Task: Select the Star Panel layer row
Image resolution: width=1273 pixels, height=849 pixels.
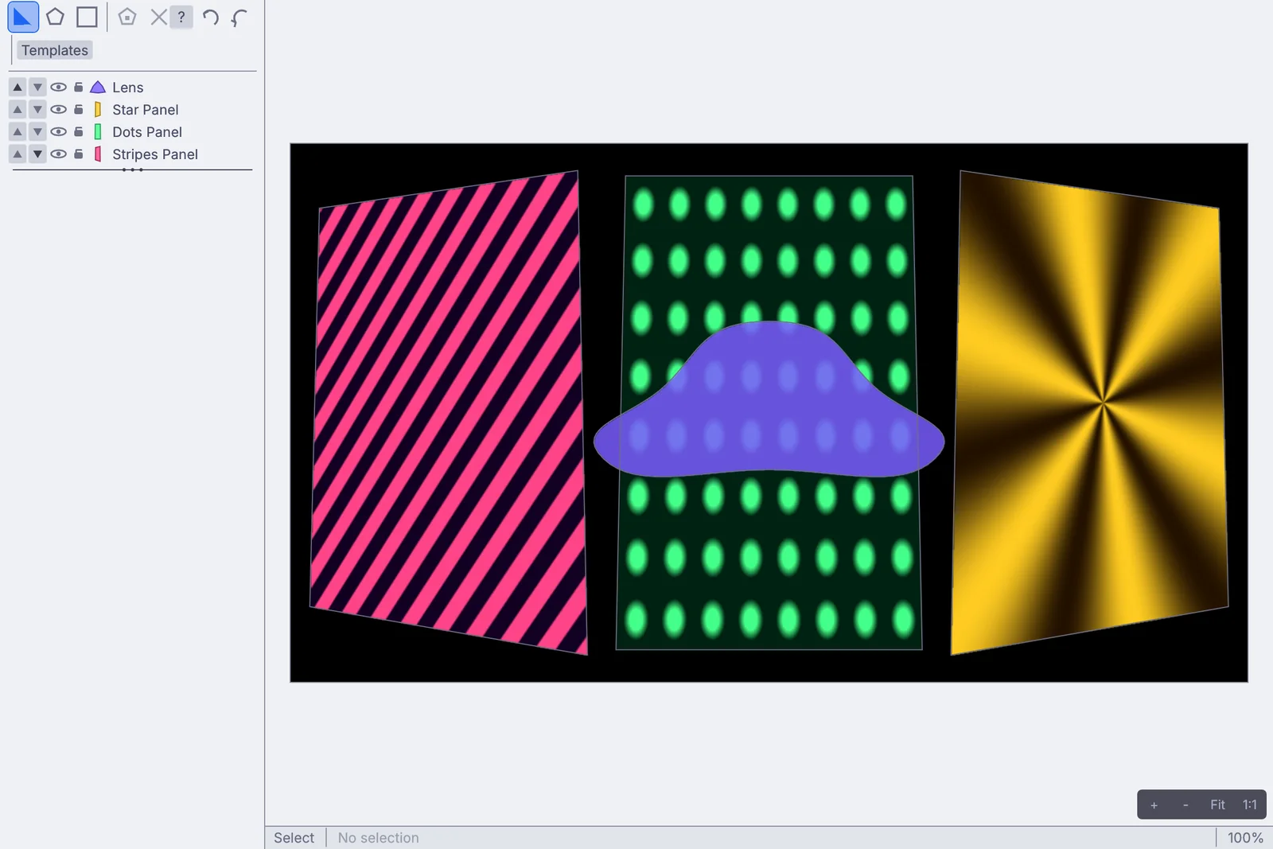Action: point(132,109)
